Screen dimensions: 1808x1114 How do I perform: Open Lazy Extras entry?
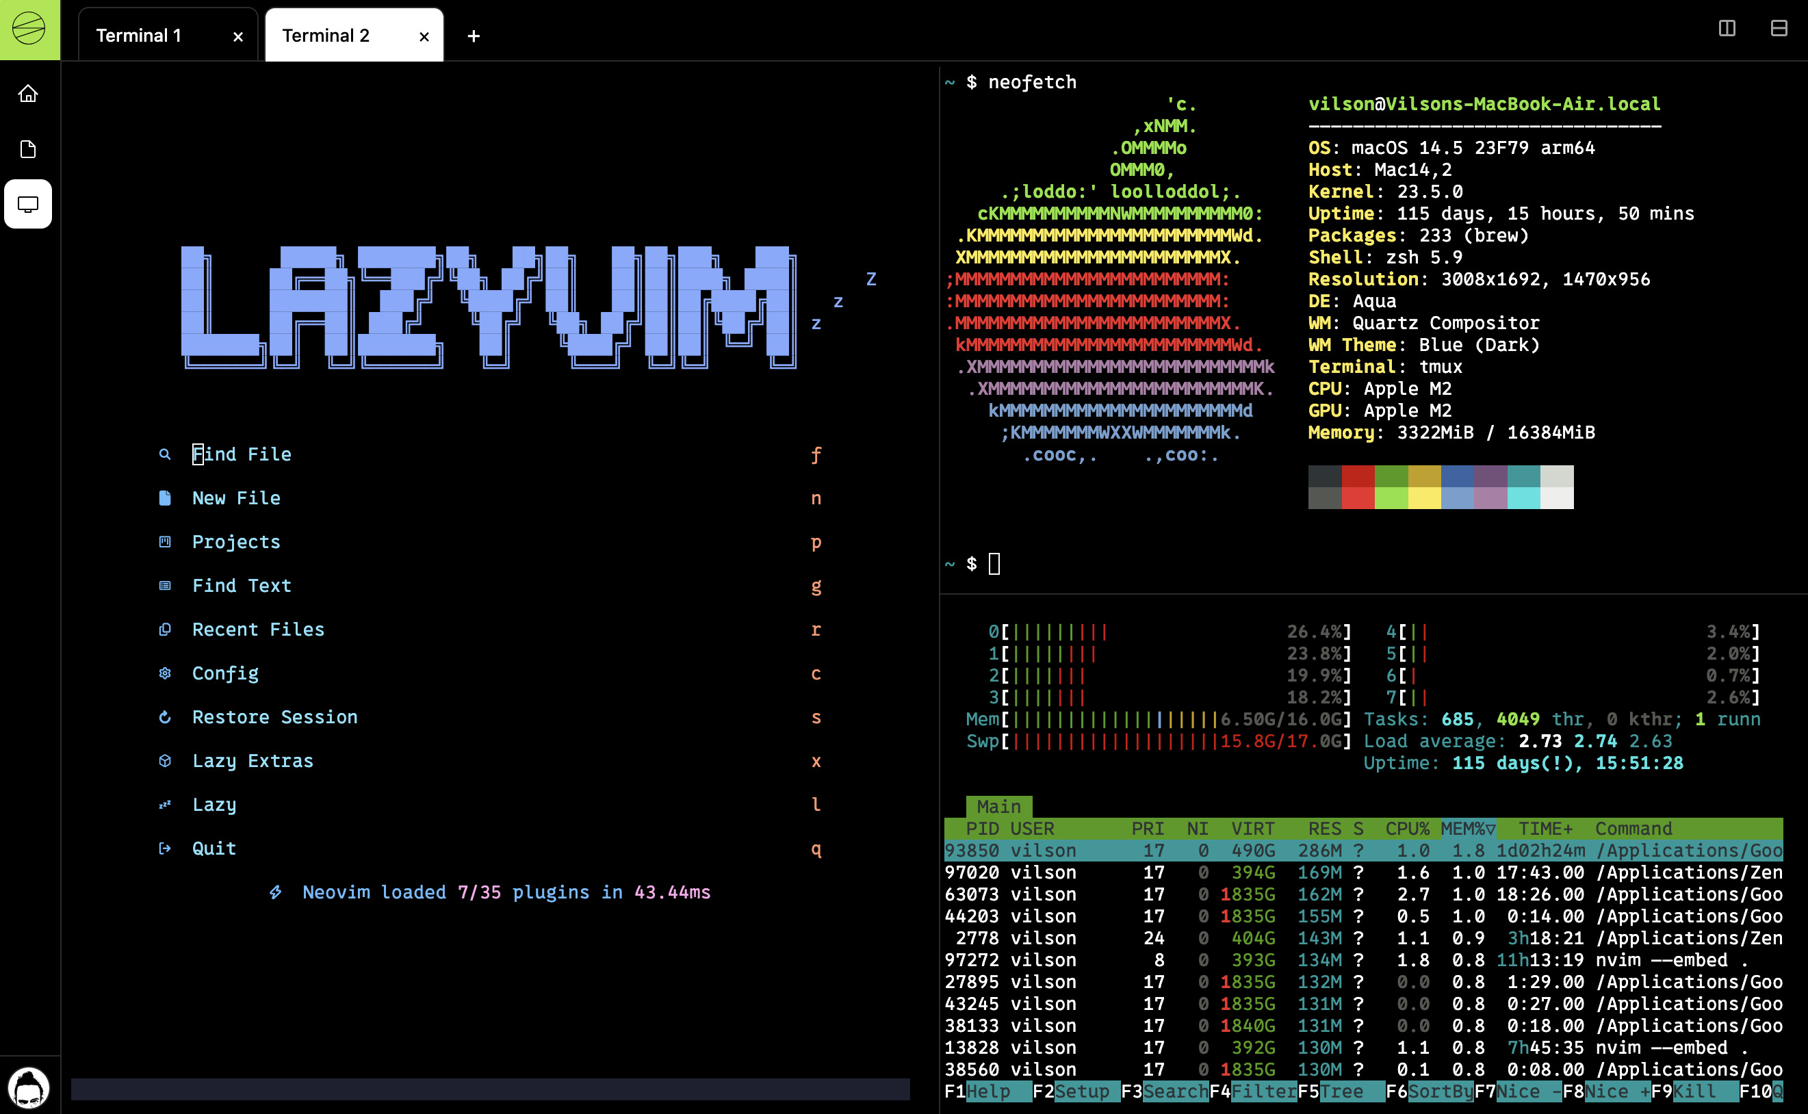pyautogui.click(x=253, y=761)
